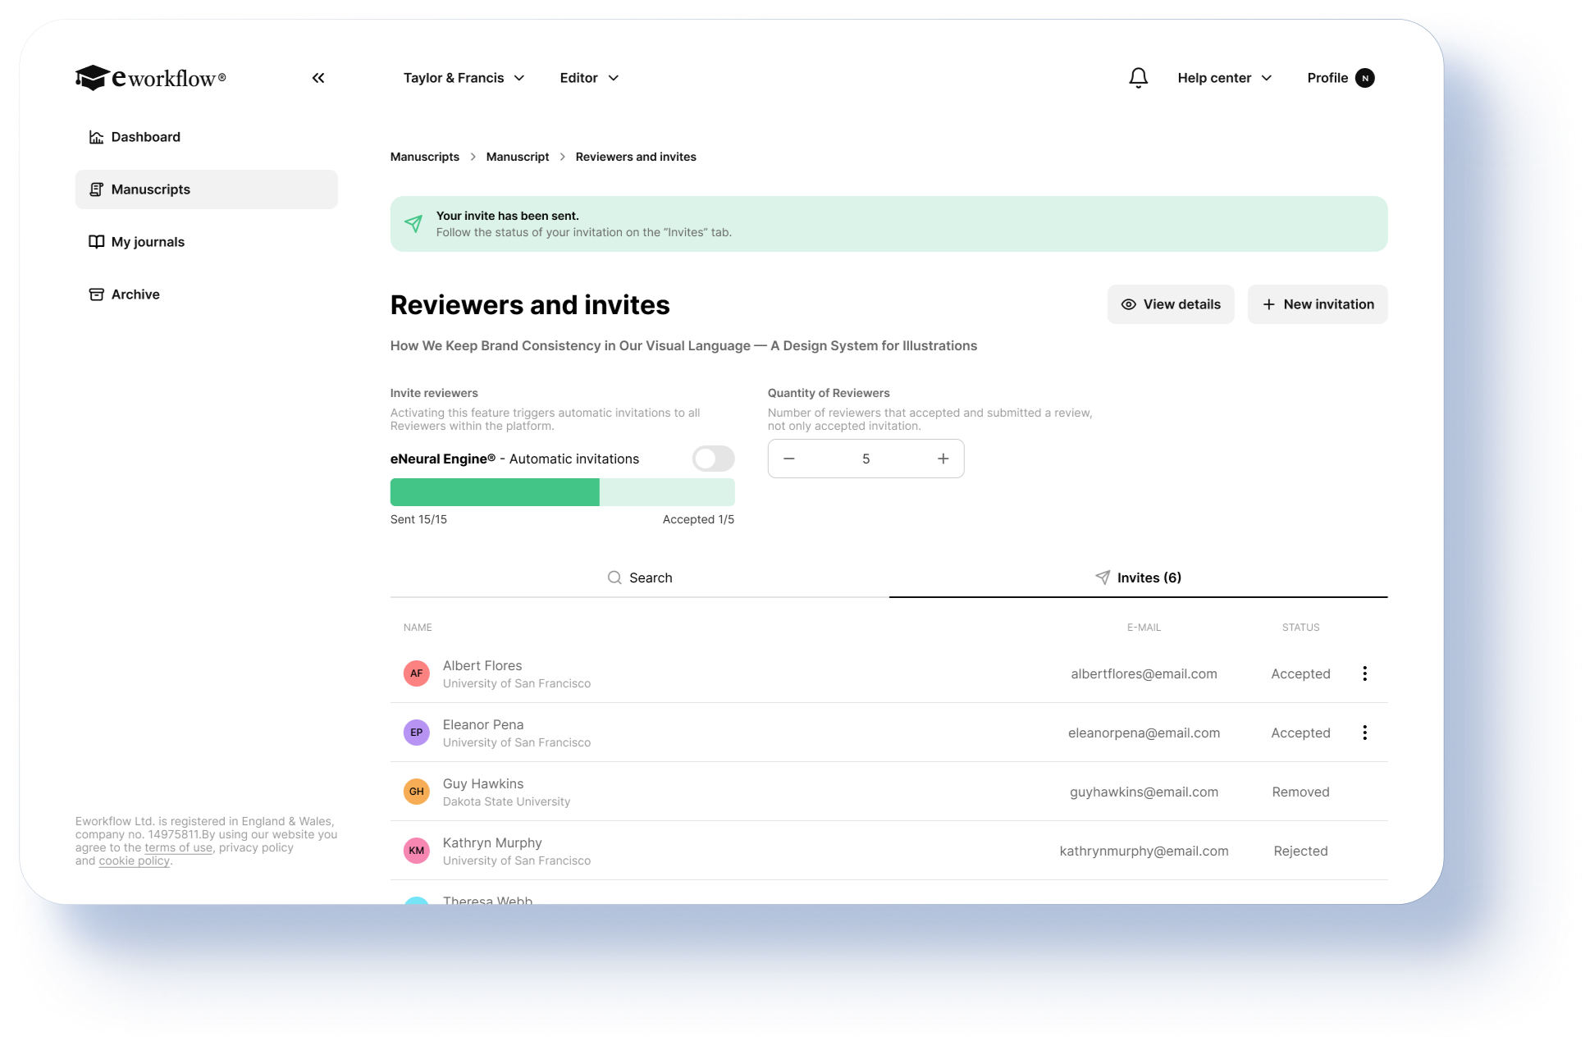Open notifications bell icon
The height and width of the screenshot is (1050, 1590).
pyautogui.click(x=1138, y=78)
